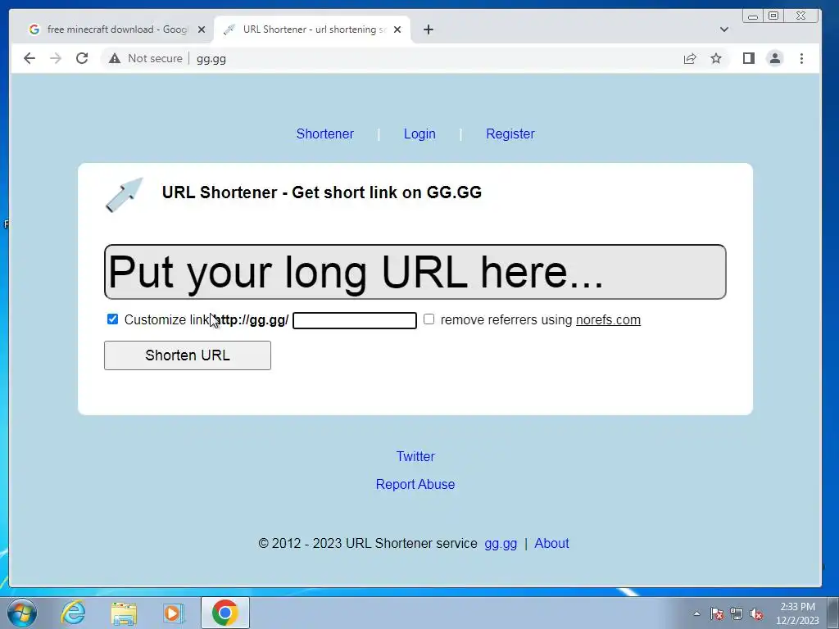
Task: Maximize the Chrome window
Action: click(773, 16)
